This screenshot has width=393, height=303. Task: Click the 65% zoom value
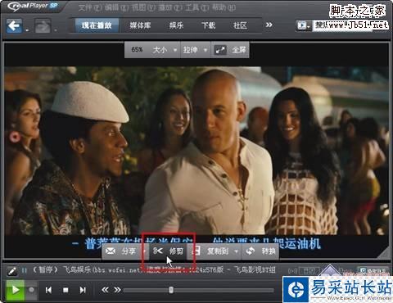(137, 50)
